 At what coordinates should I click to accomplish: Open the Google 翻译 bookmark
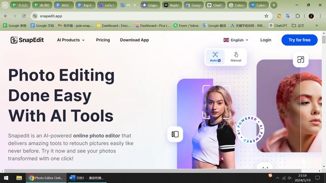tap(214, 25)
